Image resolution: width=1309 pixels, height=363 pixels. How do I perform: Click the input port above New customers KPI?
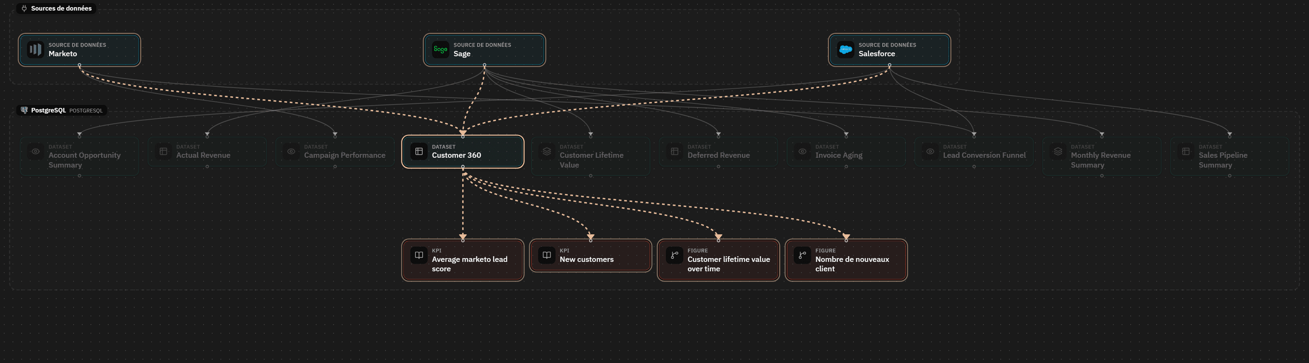[590, 240]
